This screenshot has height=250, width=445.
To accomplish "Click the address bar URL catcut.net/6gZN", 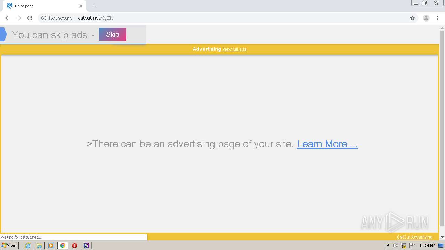I will pyautogui.click(x=96, y=18).
